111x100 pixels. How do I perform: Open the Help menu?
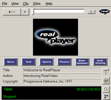click(x=49, y=4)
